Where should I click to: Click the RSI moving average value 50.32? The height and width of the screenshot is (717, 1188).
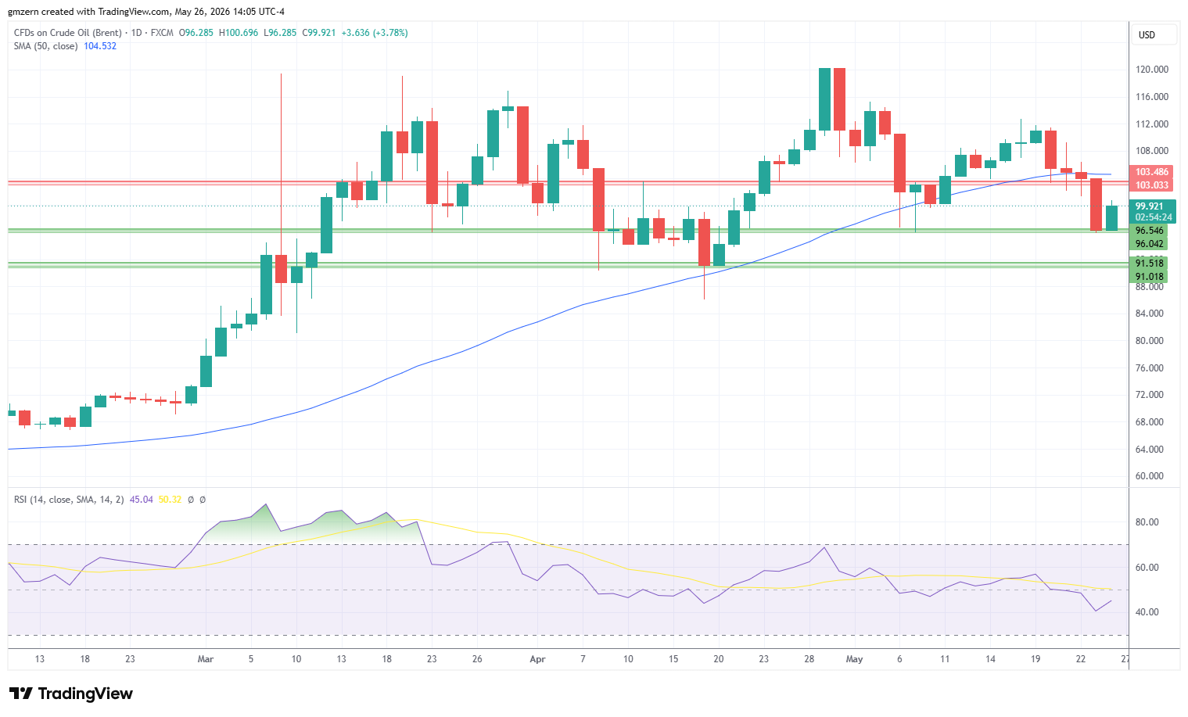(170, 500)
